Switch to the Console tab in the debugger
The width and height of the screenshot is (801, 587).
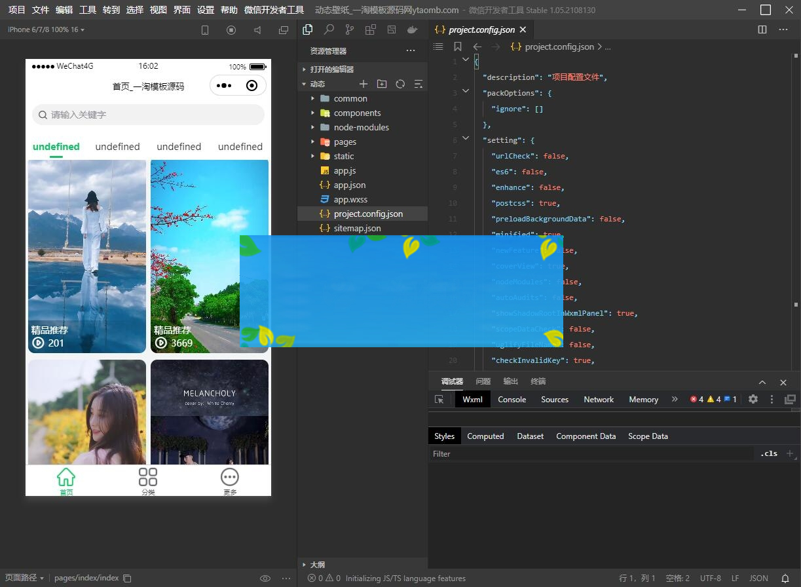pyautogui.click(x=512, y=399)
